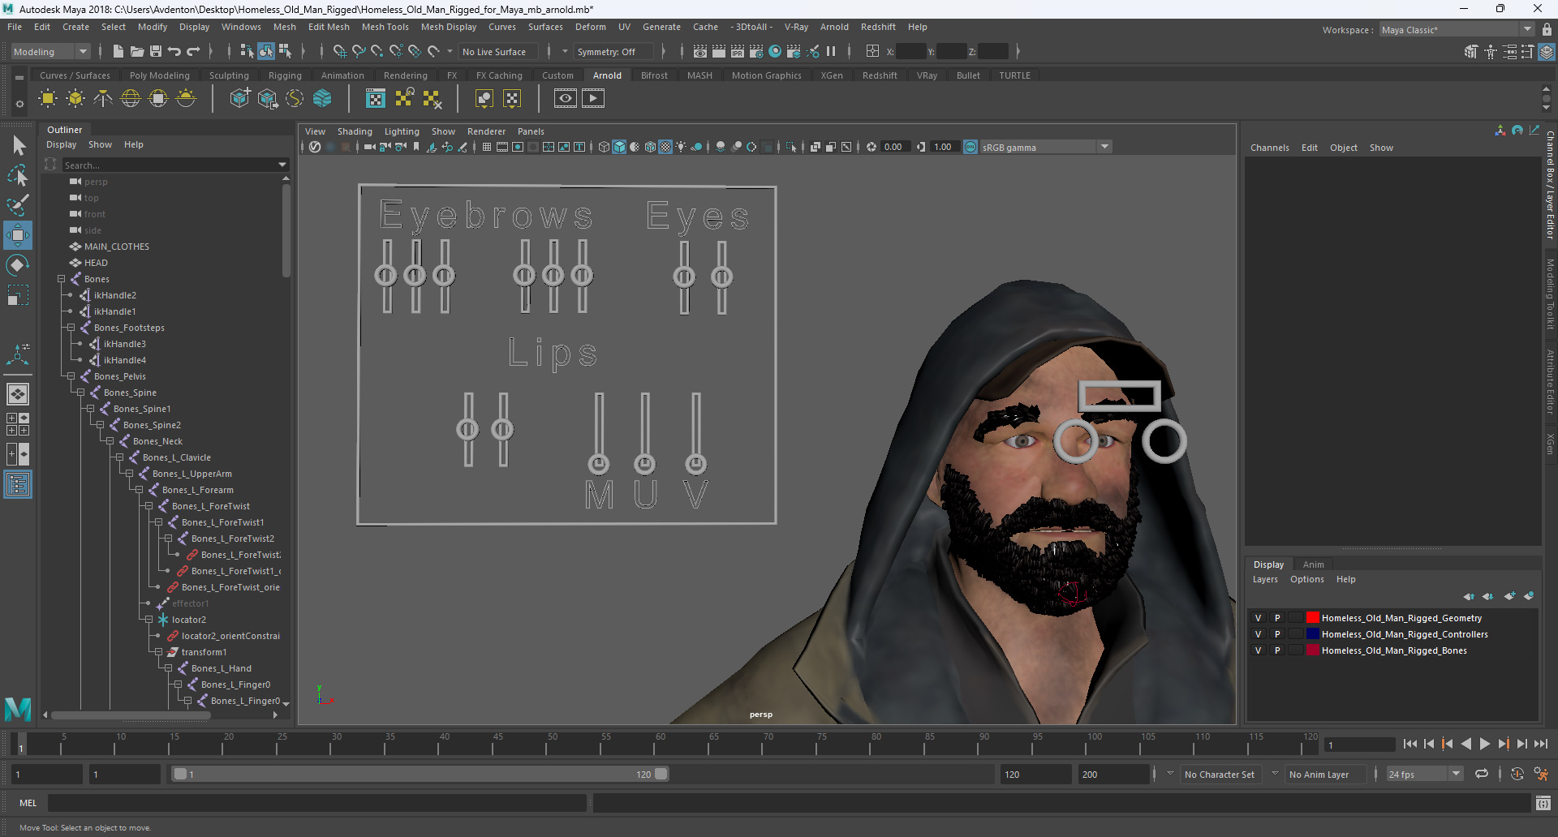Click the Redo arrow icon
1558x837 pixels.
(193, 51)
